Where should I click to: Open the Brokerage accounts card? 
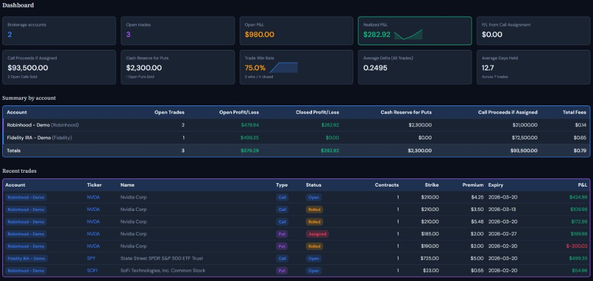[x=59, y=31]
